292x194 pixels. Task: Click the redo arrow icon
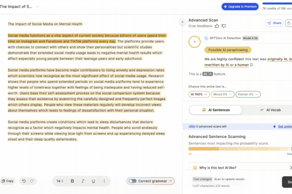32,181
